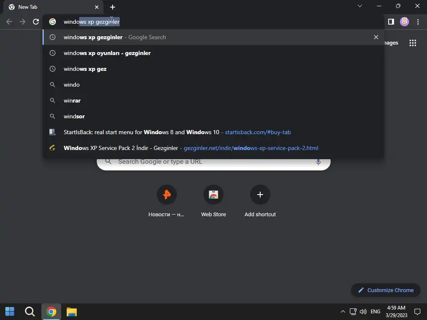Choose the 'windsor' search suggestion
This screenshot has width=427, height=320.
tap(213, 116)
